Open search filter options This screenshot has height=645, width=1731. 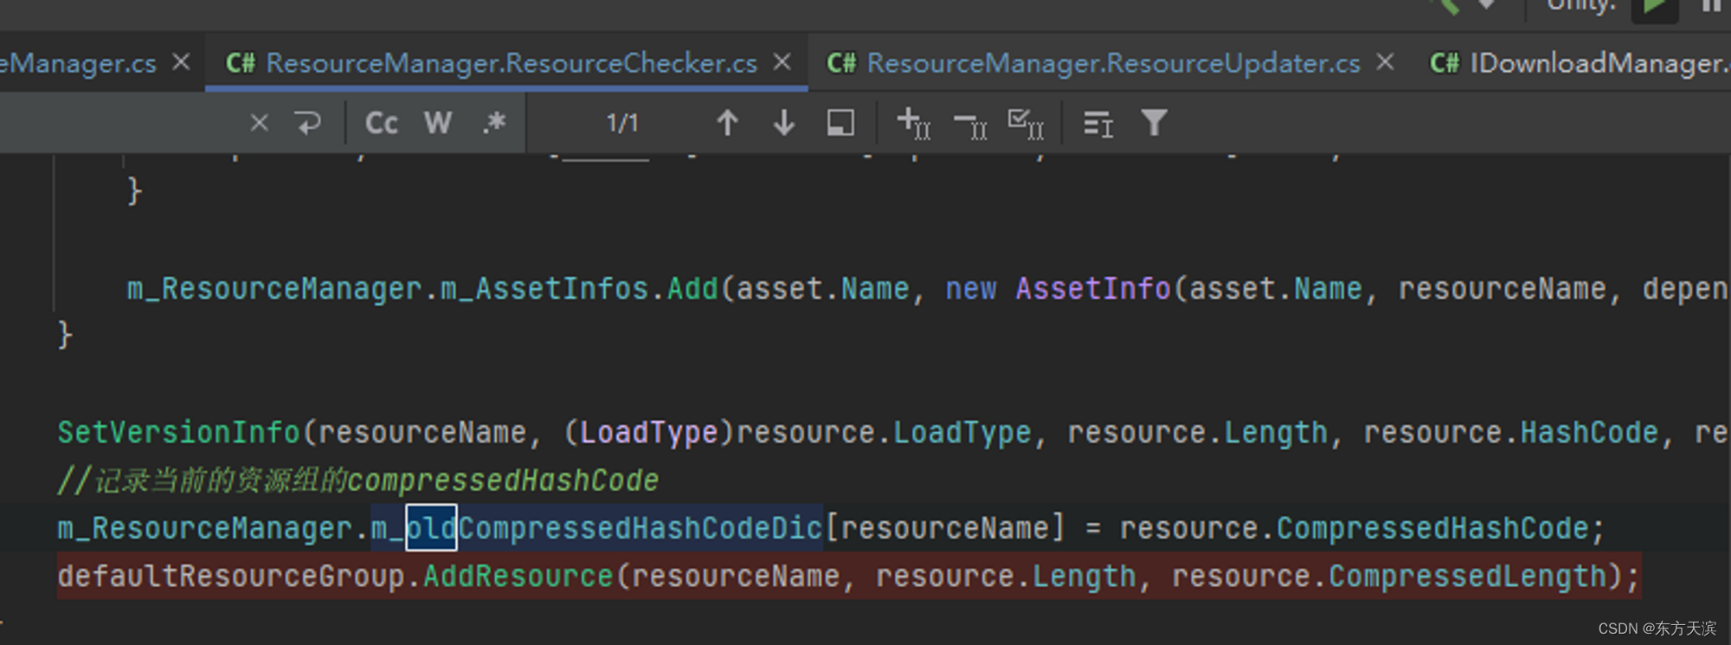pos(1155,123)
